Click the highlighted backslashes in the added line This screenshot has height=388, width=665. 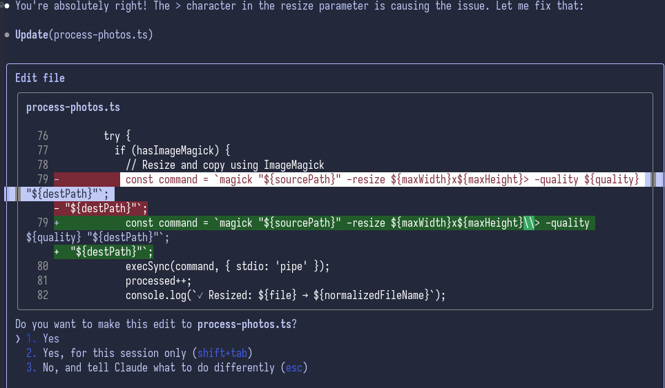click(x=529, y=223)
